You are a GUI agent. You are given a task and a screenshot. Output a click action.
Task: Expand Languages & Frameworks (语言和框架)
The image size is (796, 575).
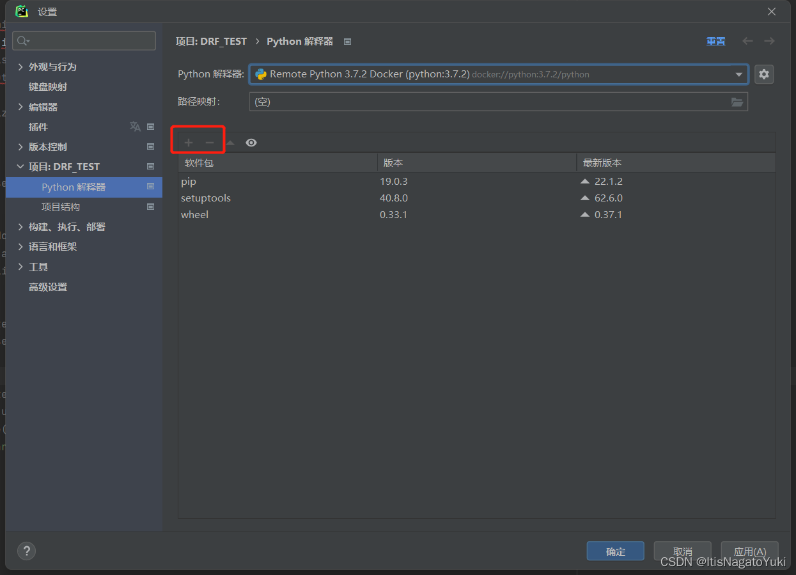pyautogui.click(x=20, y=247)
